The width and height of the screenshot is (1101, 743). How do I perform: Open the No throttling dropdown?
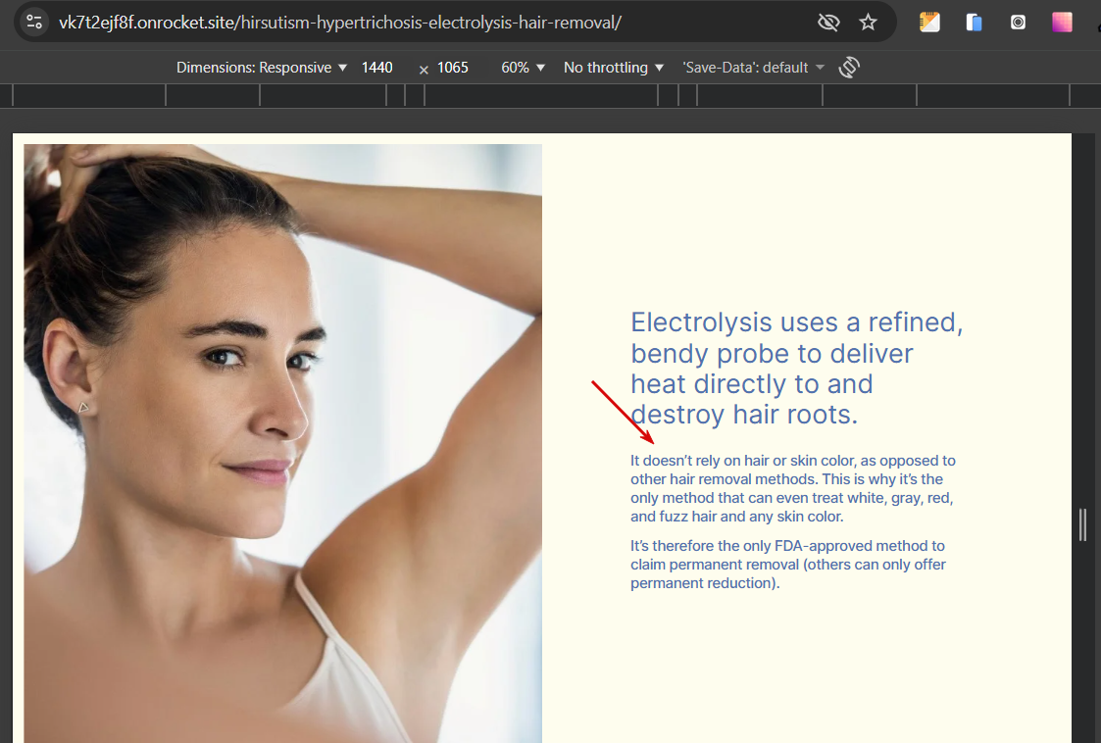tap(613, 68)
